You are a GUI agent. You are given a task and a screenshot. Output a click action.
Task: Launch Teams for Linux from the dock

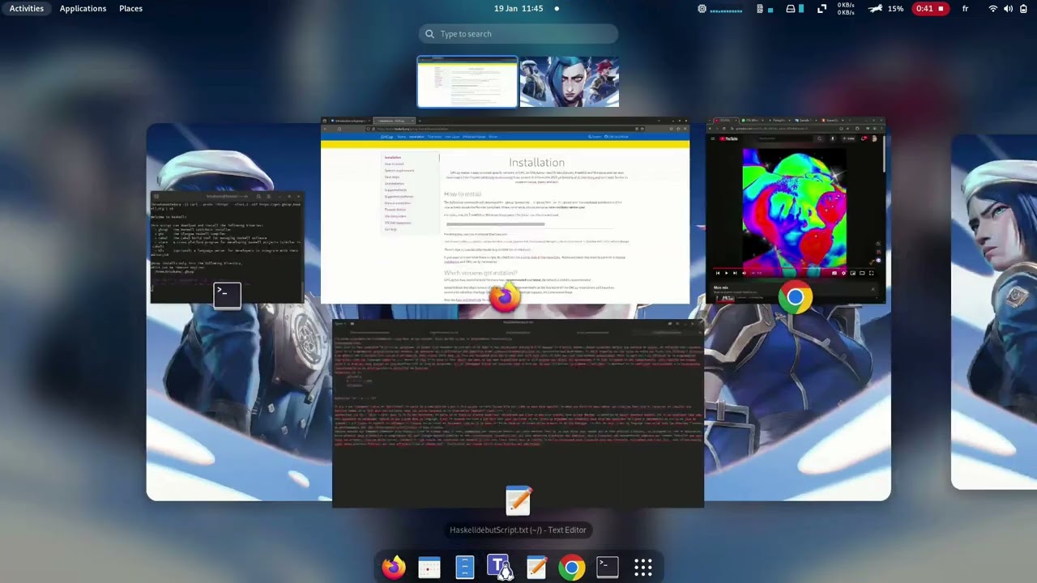point(500,568)
